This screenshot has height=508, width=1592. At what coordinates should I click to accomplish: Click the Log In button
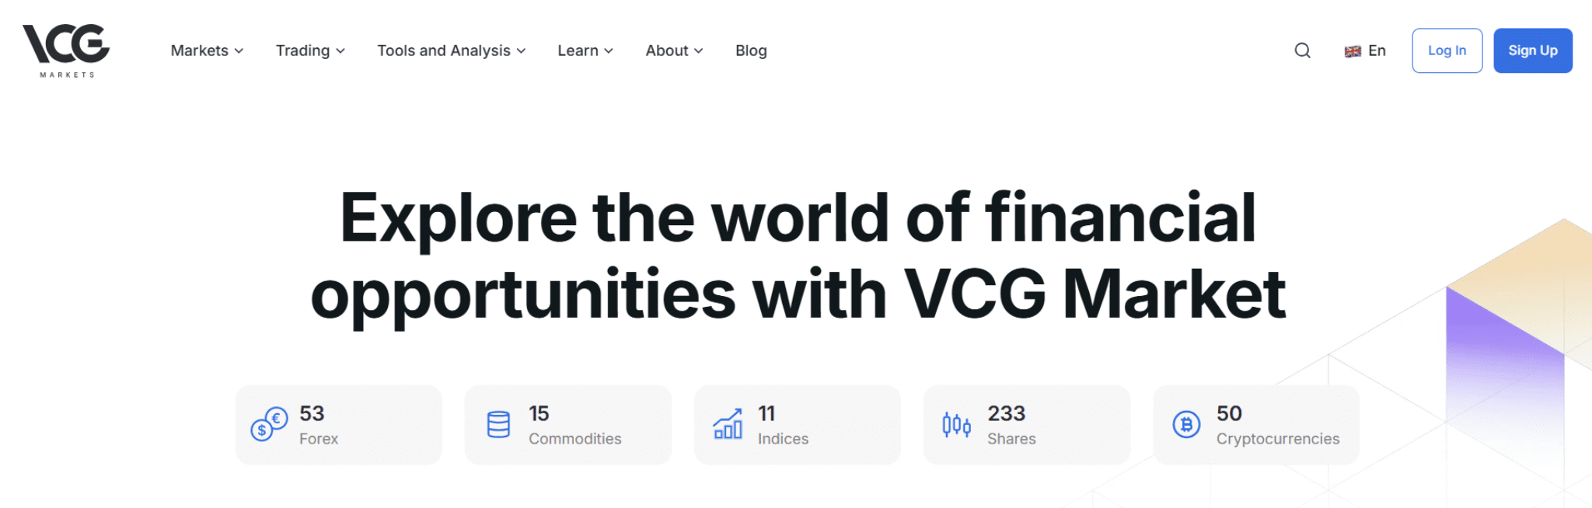click(1446, 50)
